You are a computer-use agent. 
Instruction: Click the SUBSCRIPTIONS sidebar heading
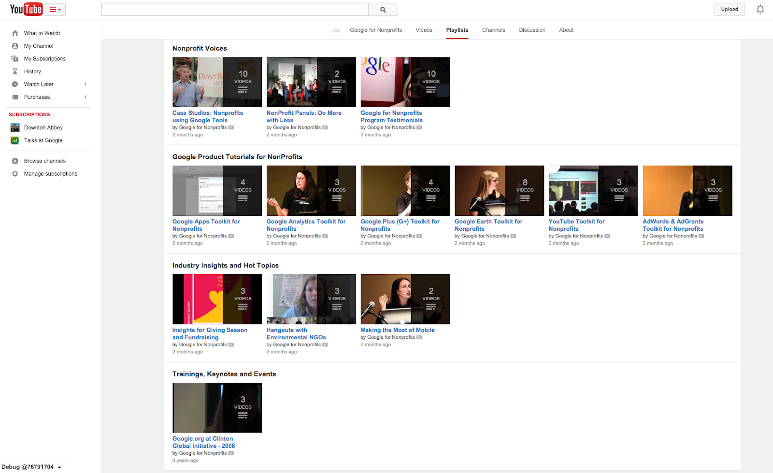point(29,115)
